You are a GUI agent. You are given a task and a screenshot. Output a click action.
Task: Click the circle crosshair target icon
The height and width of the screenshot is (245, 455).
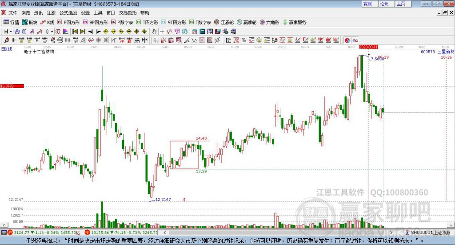(x=91, y=40)
